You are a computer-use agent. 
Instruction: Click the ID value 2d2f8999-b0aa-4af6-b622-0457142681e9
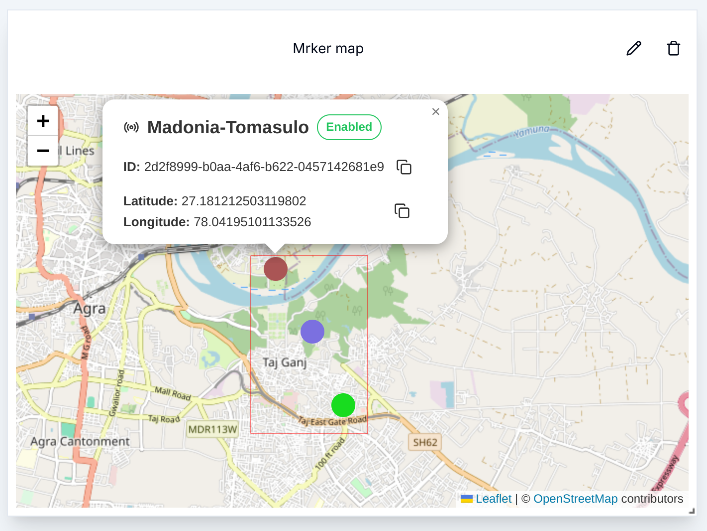(264, 167)
